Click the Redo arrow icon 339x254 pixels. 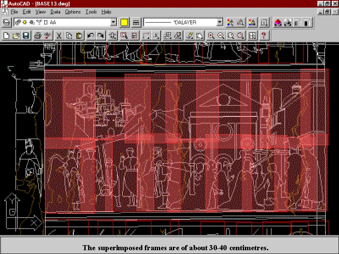coord(100,36)
